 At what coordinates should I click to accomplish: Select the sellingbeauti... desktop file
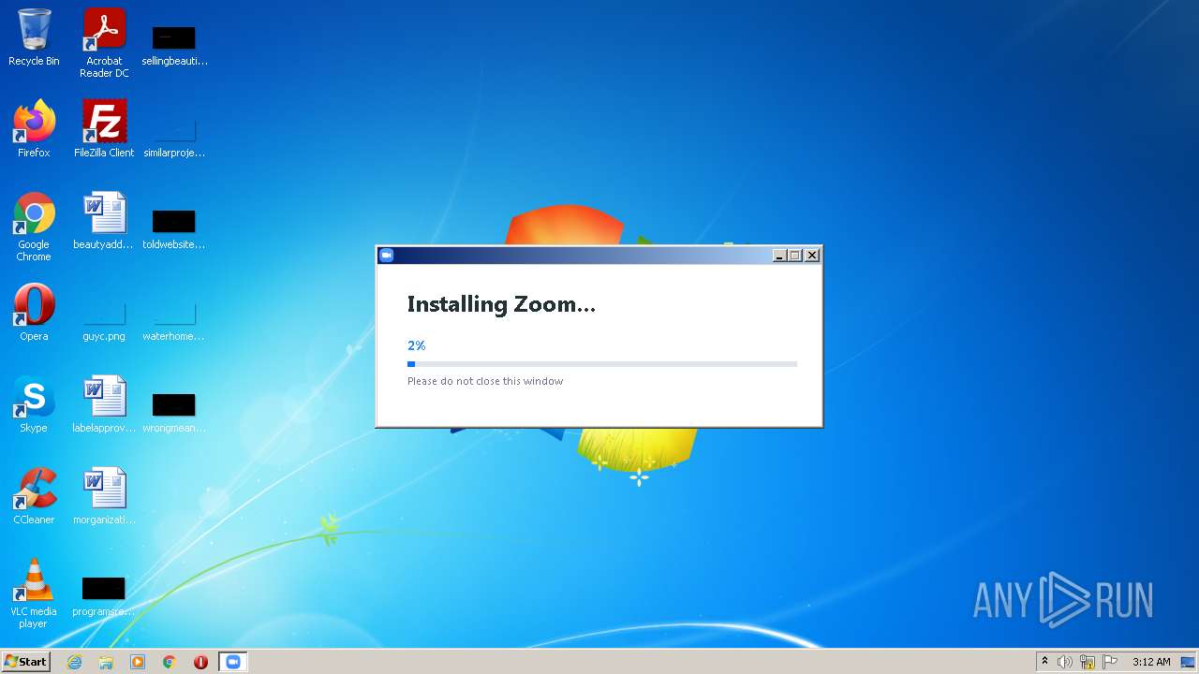coord(174,45)
